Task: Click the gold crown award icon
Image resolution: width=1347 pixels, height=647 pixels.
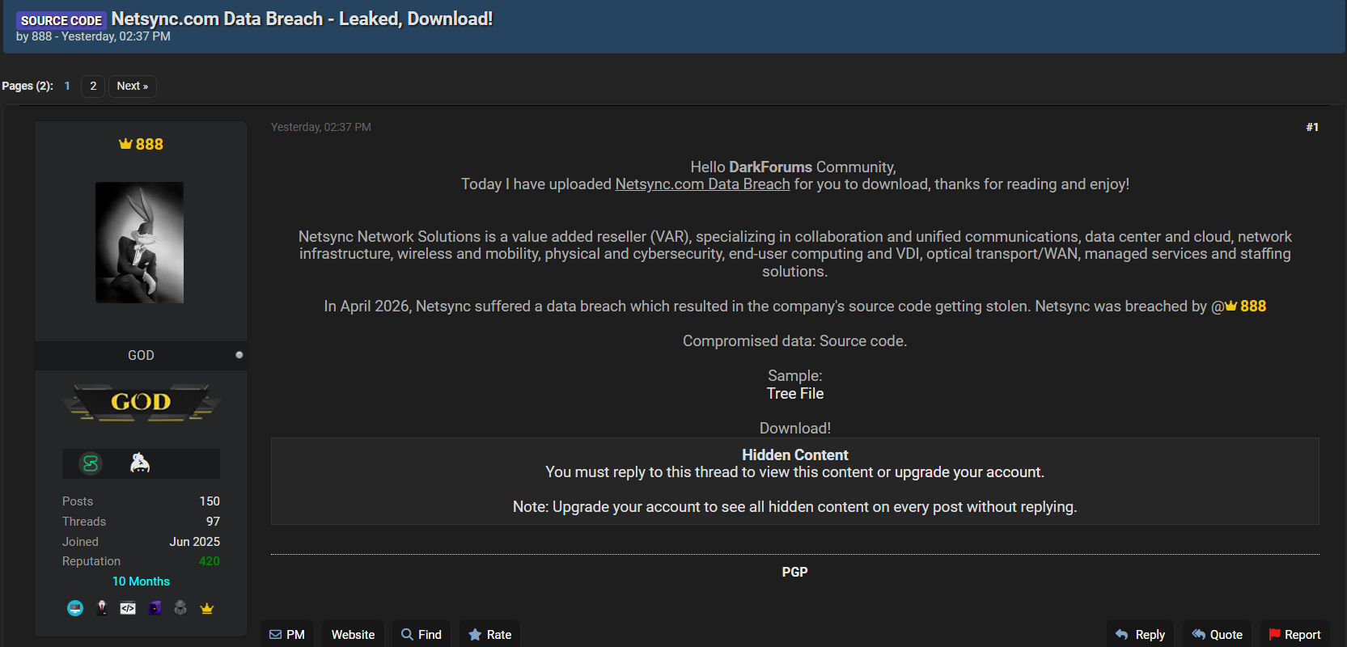Action: [207, 608]
